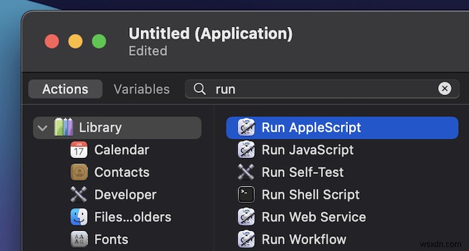This screenshot has height=251, width=469.
Task: Select the Developer category label
Action: 125,195
